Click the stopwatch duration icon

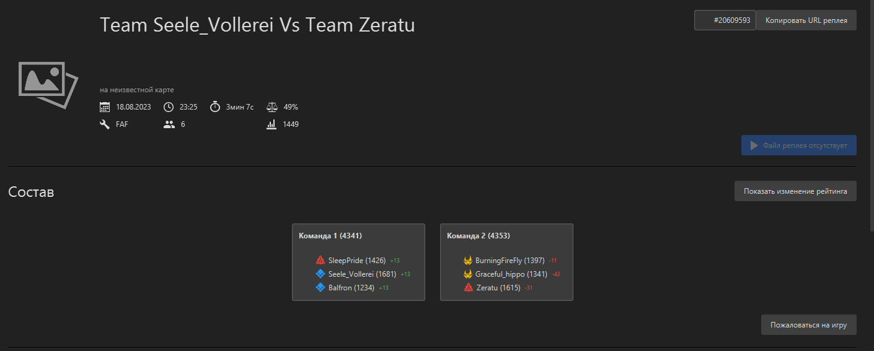(215, 106)
